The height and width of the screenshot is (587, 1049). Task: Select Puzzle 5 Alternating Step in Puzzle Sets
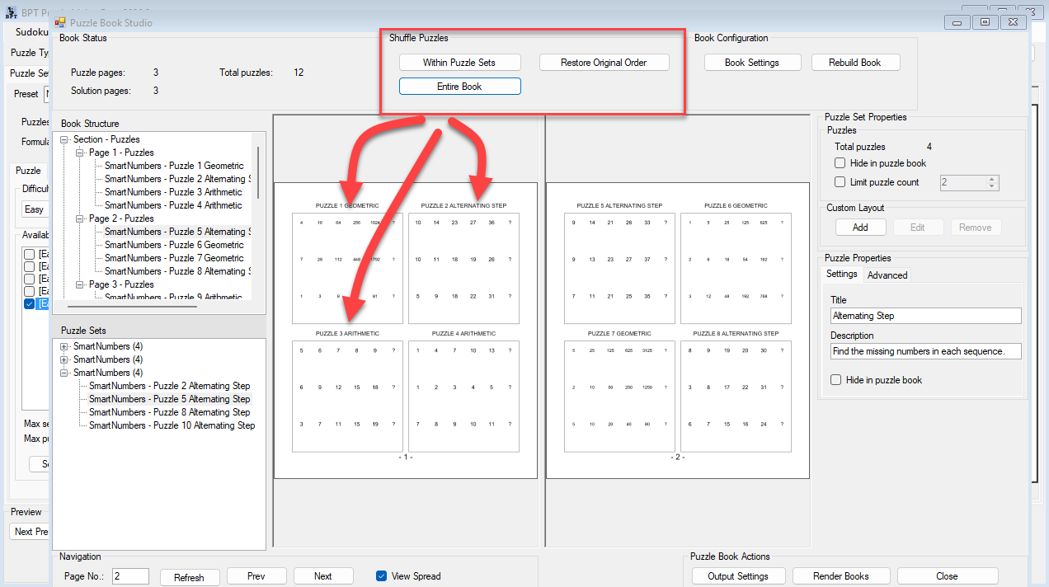(x=169, y=399)
